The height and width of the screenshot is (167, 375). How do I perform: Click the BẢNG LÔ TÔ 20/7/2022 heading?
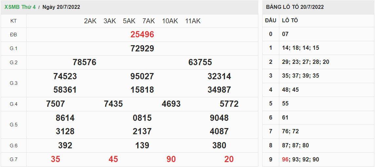point(295,7)
